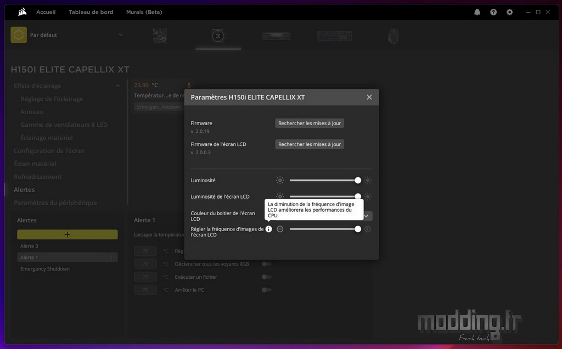This screenshot has height=349, width=562.
Task: Click the minus icon on frame rate slider
Action: pos(280,229)
